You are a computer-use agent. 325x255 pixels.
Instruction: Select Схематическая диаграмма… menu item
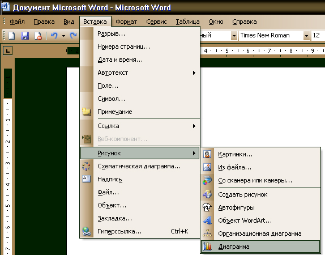(x=140, y=166)
